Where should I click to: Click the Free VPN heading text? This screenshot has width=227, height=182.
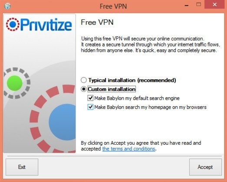coord(97,22)
